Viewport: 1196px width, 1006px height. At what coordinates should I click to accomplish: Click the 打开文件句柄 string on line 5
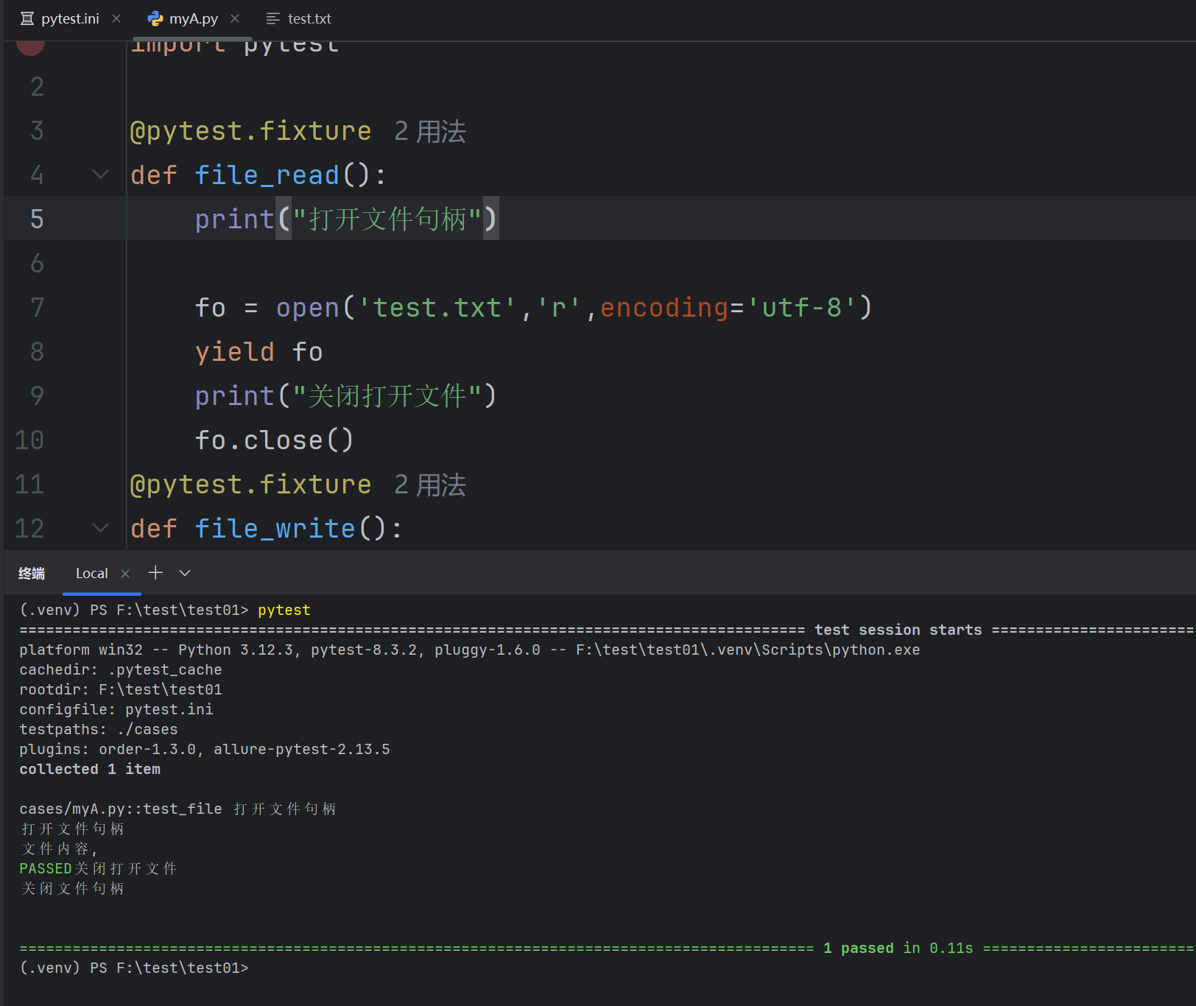(x=387, y=219)
